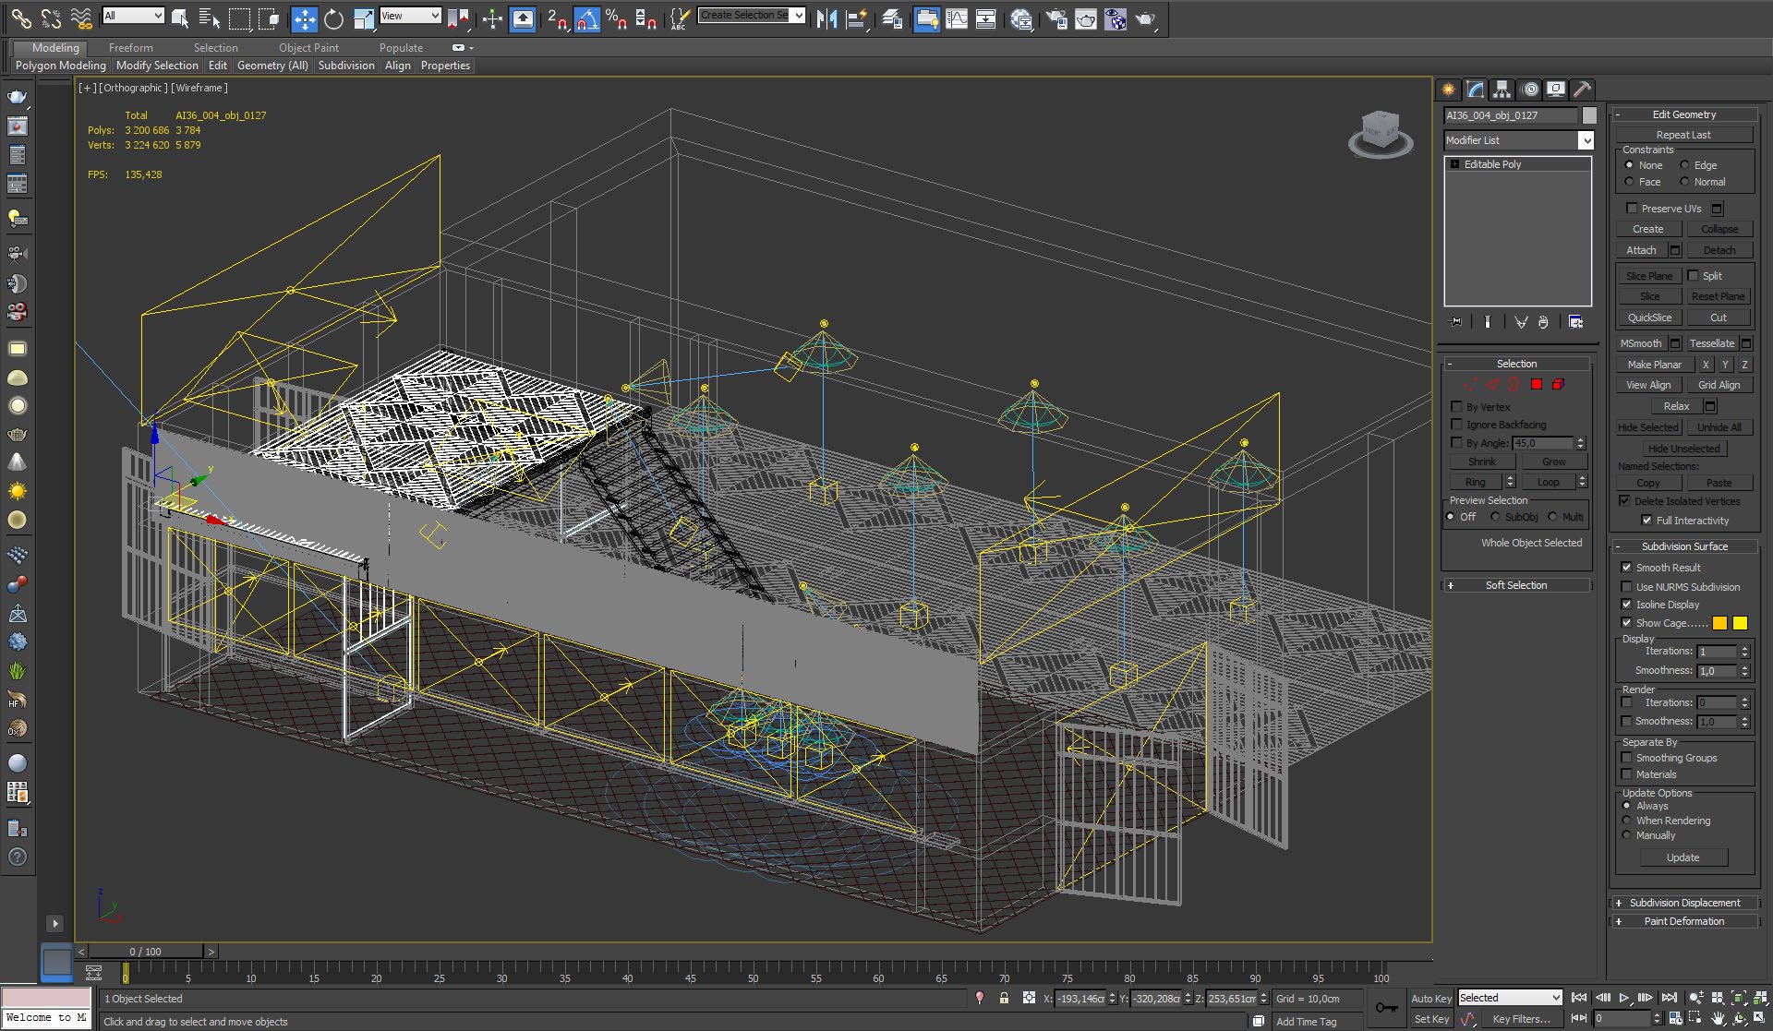Viewport: 1773px width, 1031px height.
Task: Open the Render Setup teapot icon
Action: (x=1056, y=18)
